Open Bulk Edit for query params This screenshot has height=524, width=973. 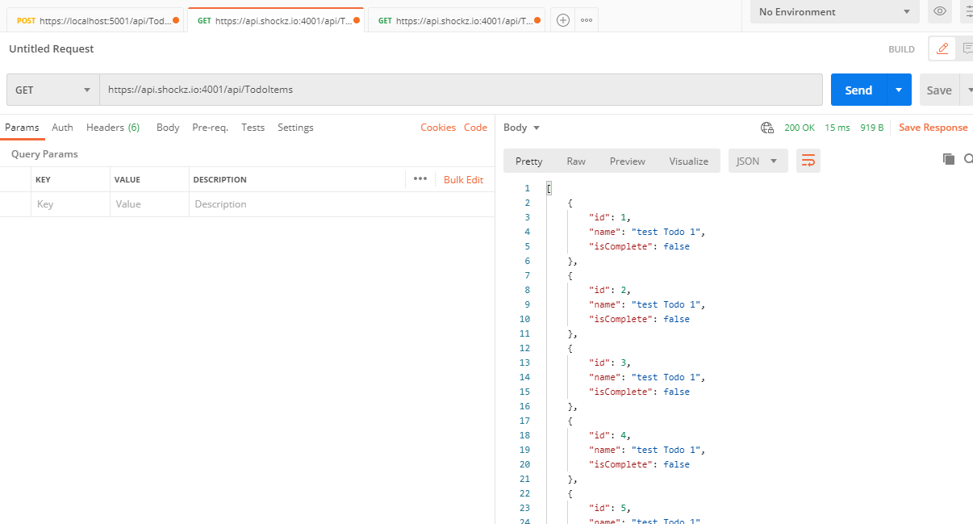[x=463, y=179]
